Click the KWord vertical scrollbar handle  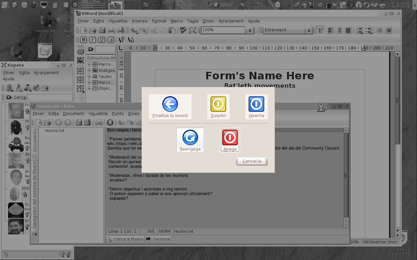tap(397, 101)
